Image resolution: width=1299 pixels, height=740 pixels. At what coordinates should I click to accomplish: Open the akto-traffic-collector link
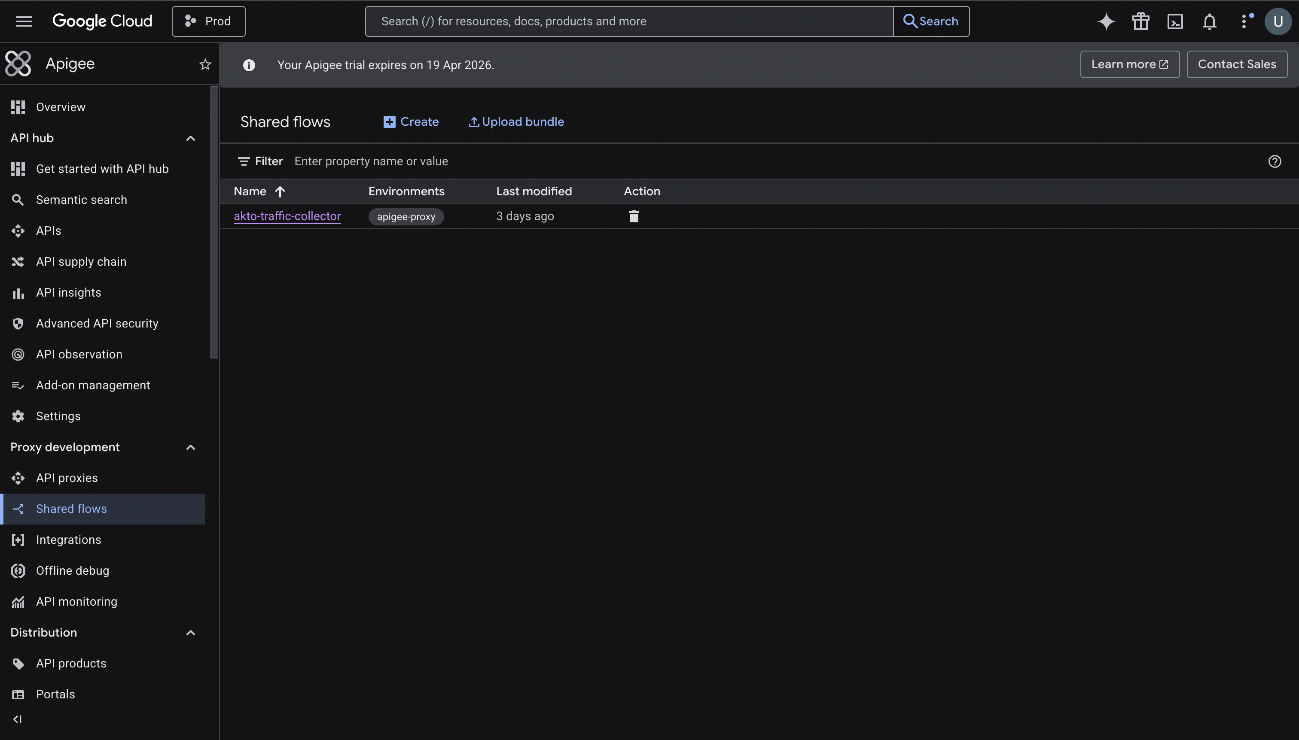[x=287, y=216]
